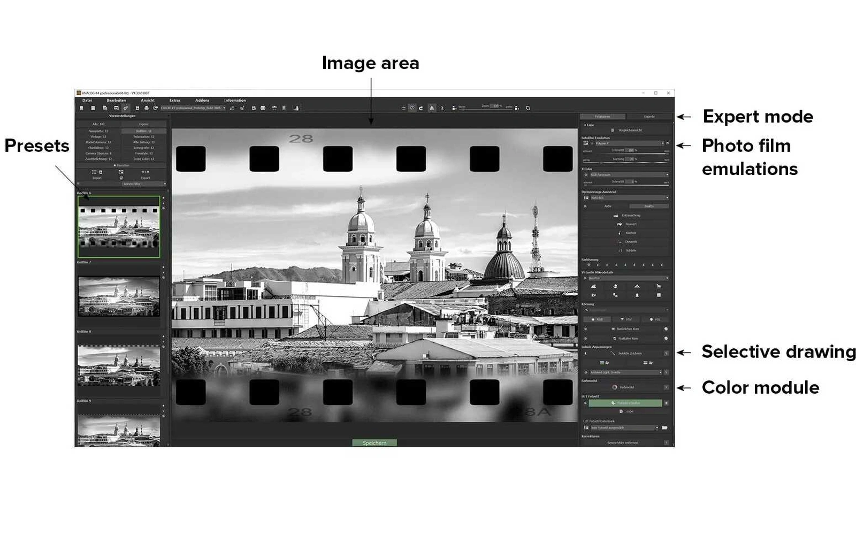The width and height of the screenshot is (856, 535).
Task: Open the Fotofilm-Emulation dropdown
Action: (x=629, y=143)
